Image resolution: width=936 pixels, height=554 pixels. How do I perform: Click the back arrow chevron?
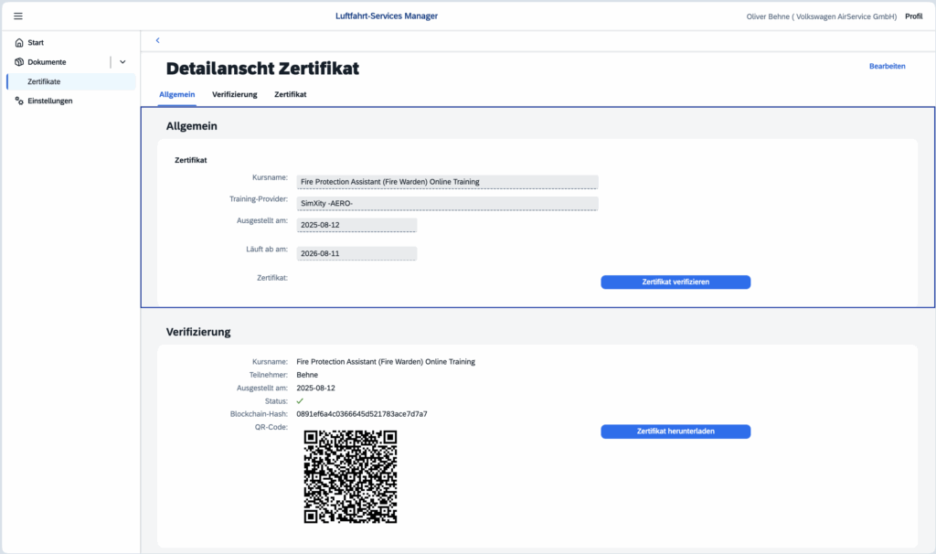(157, 40)
